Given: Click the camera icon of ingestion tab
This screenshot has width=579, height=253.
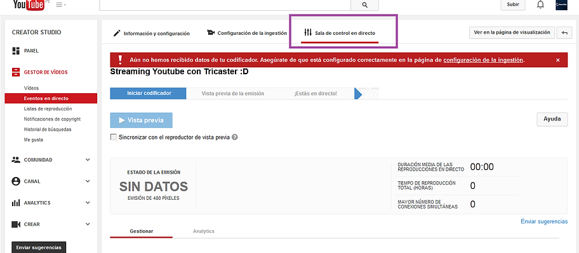Looking at the screenshot, I should tap(211, 32).
